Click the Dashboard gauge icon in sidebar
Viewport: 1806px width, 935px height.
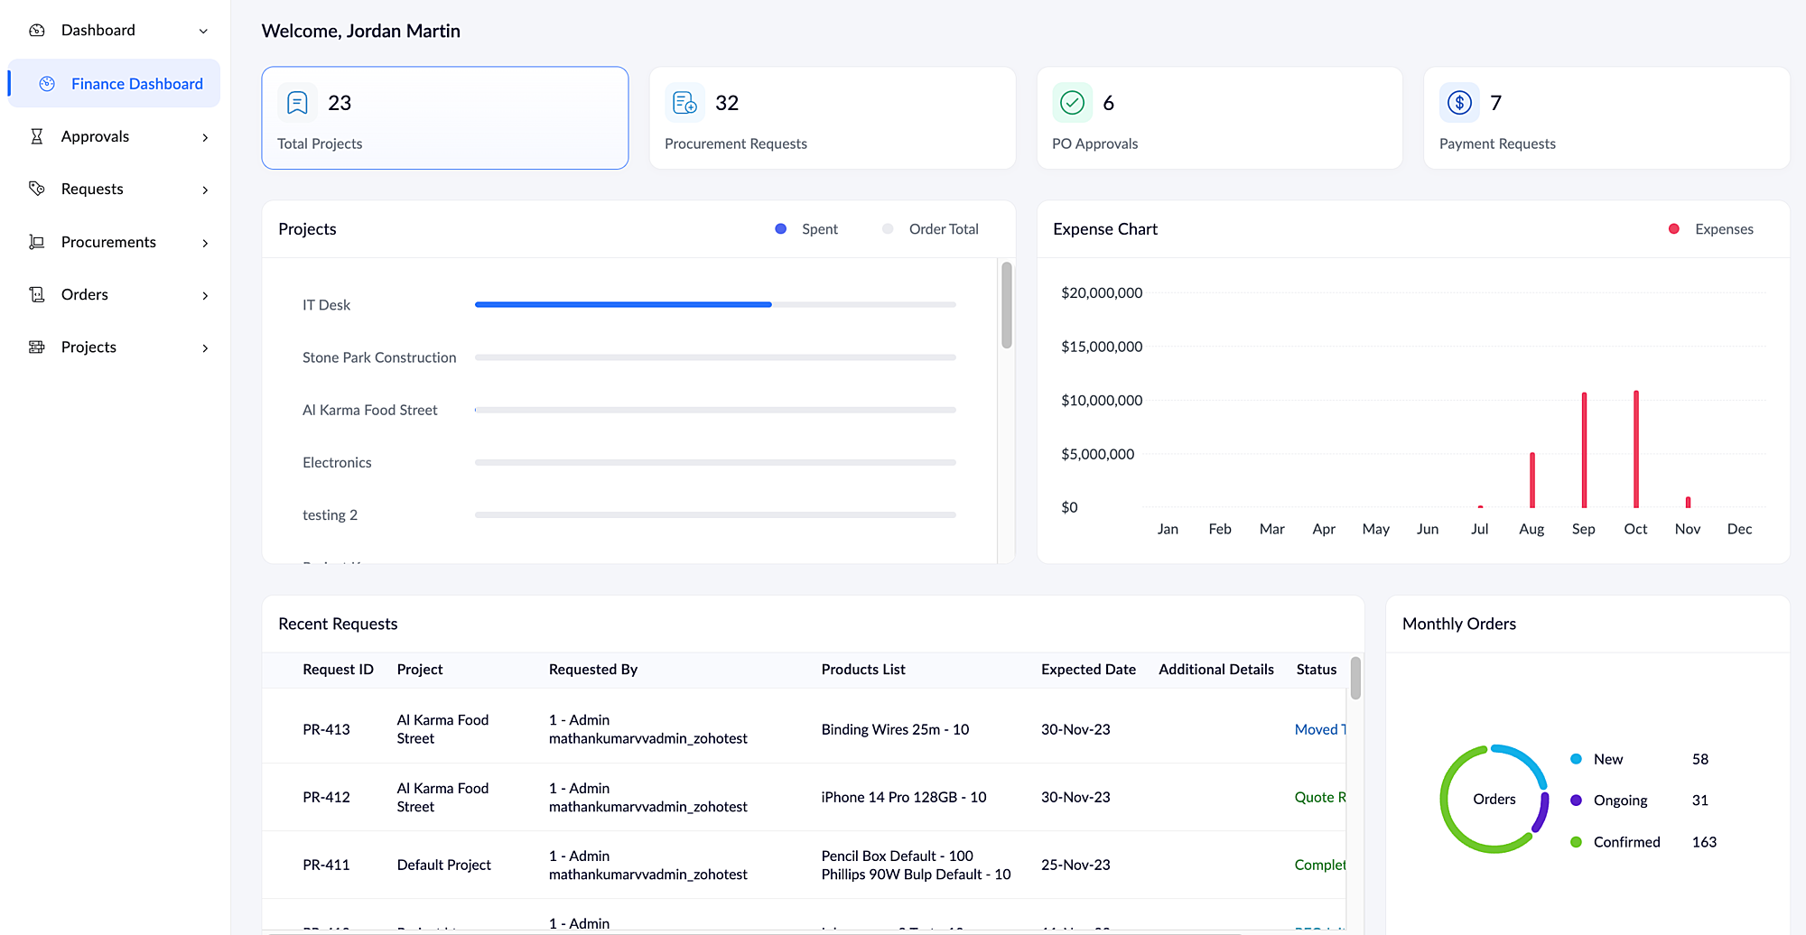(x=37, y=30)
